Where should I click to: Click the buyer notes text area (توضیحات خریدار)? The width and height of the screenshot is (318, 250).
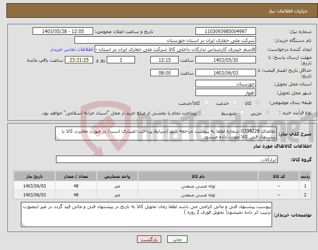(x=146, y=215)
